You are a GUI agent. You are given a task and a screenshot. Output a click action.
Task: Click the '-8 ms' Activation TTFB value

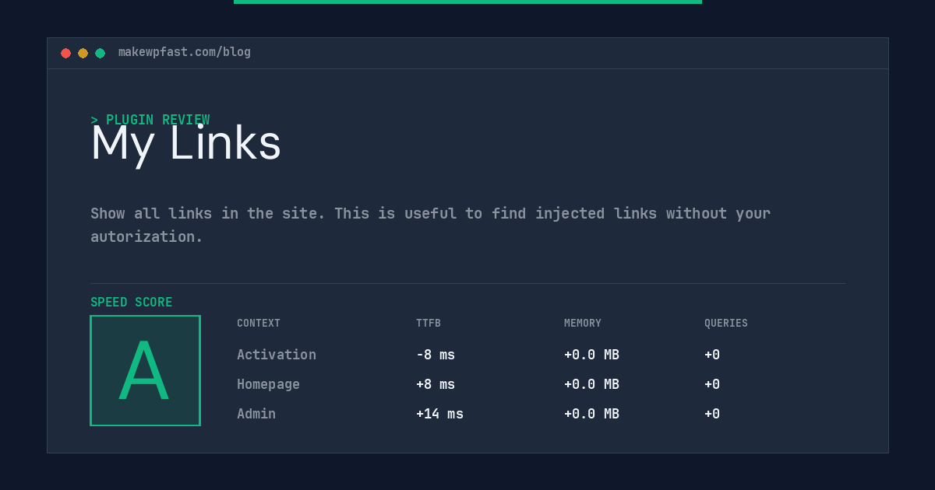[x=436, y=355]
